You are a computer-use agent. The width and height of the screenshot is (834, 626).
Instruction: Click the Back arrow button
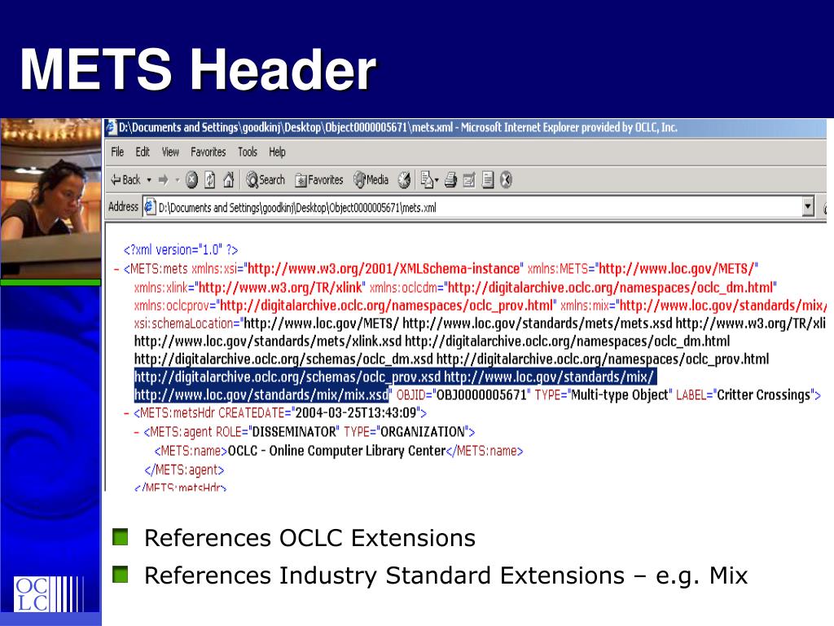click(125, 180)
